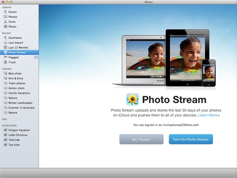The image size is (237, 178).
Task: Click the Flagged count badge
Action: pos(36,57)
